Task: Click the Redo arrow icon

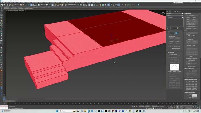Action: [x=4, y=5]
